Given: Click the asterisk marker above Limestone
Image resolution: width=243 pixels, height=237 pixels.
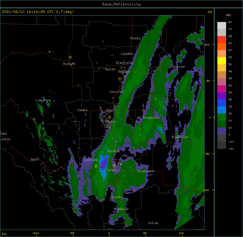Looking at the screenshot, I should click(43, 97).
